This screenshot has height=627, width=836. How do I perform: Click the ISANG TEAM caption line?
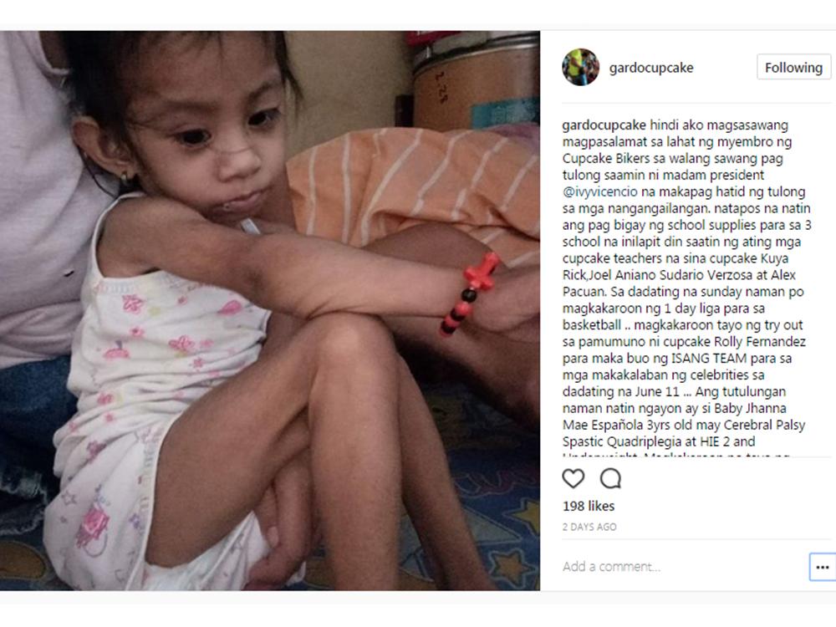tap(677, 359)
